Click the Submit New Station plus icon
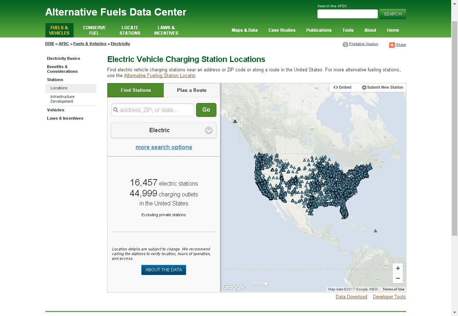Screen dimensions: 458x316 tap(364, 87)
